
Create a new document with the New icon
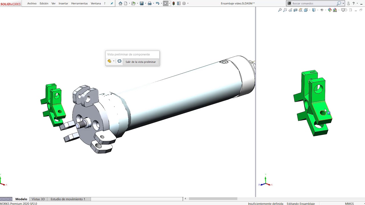(125, 3)
